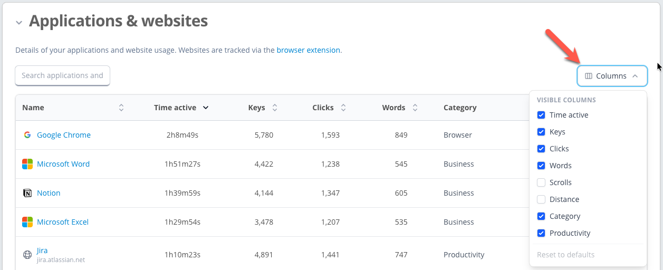Open the Microsoft Word application link
This screenshot has height=270, width=663.
tap(63, 164)
